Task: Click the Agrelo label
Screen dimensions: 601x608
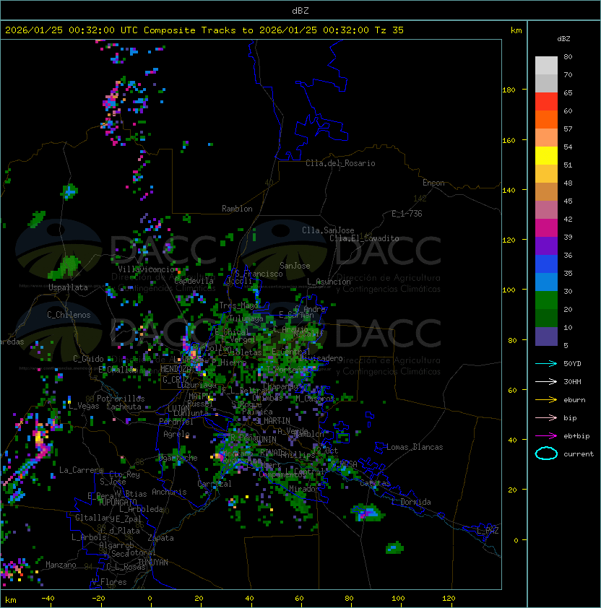Action: (x=176, y=434)
